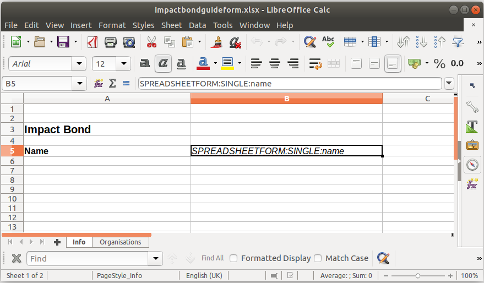The image size is (484, 283).
Task: Open background color dropdown arrow
Action: pos(240,63)
